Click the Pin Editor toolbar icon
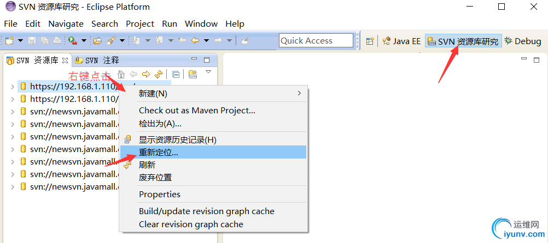Image resolution: width=548 pixels, height=243 pixels. (x=245, y=41)
